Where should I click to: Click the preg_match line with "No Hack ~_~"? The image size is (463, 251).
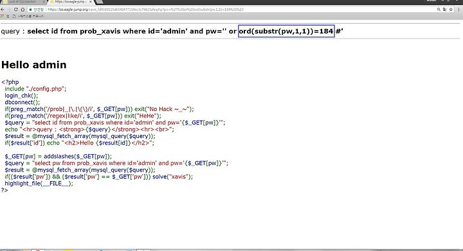(99, 109)
